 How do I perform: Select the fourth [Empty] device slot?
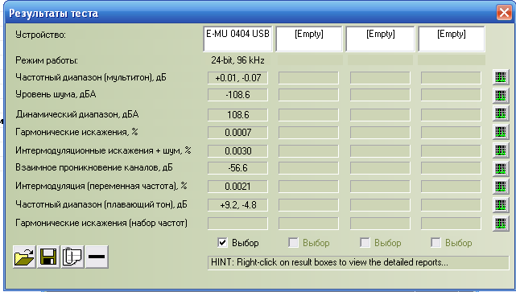pos(451,39)
